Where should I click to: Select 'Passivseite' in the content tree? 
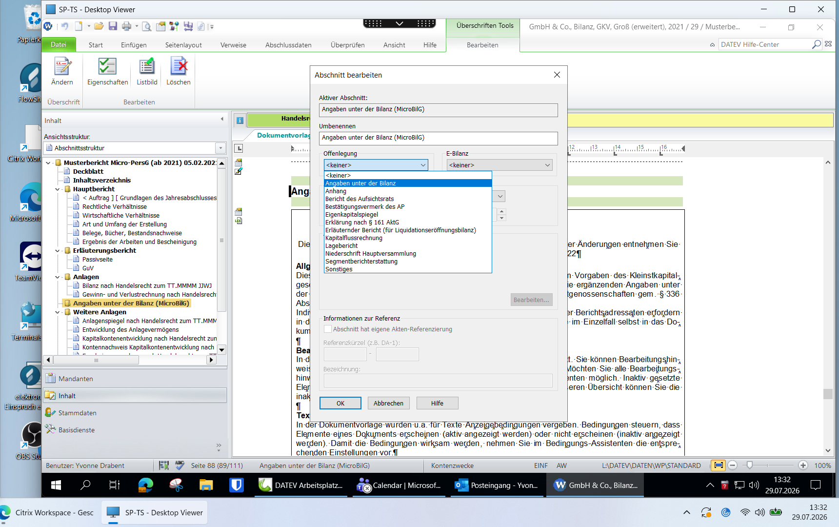(x=98, y=260)
